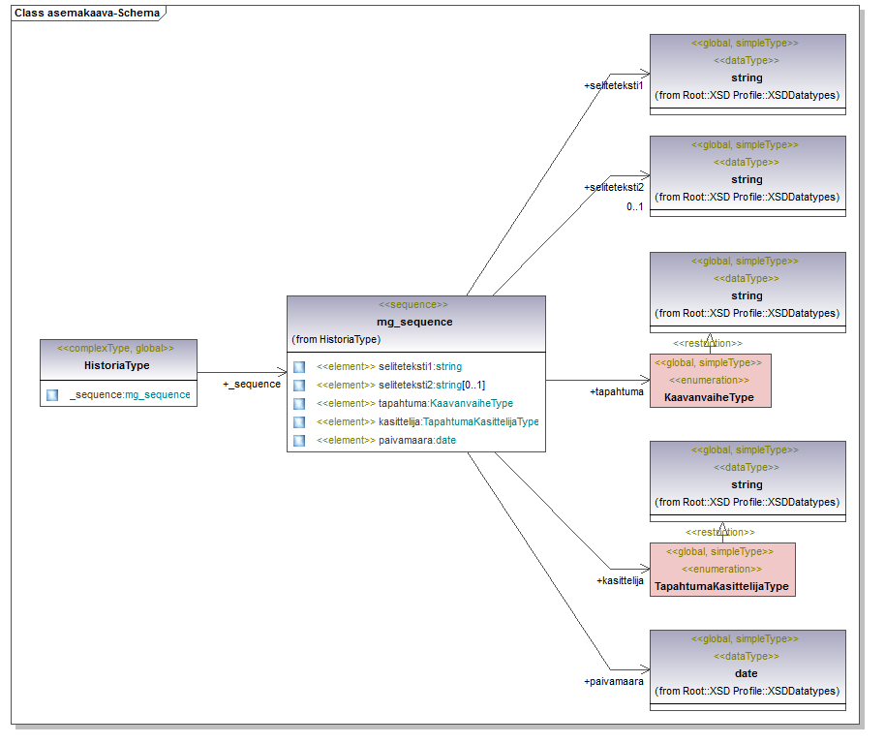Click the icon beside paivamaara:date
The image size is (885, 744).
pyautogui.click(x=299, y=441)
